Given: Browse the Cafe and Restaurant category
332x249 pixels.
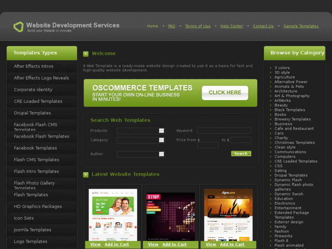Looking at the screenshot, I should coord(294,128).
